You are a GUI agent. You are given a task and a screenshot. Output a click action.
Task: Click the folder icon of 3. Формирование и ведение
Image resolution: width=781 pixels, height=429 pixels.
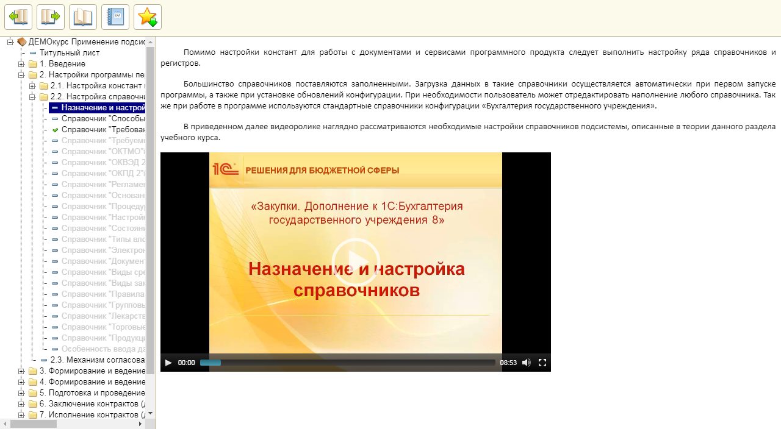[x=33, y=371]
